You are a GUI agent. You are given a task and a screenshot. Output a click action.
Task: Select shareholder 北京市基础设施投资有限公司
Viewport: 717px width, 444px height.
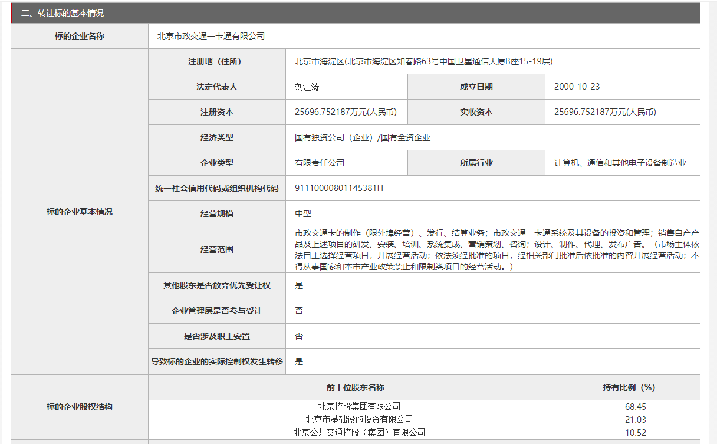coord(359,419)
